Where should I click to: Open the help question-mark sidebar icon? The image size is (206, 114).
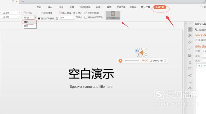[190, 88]
